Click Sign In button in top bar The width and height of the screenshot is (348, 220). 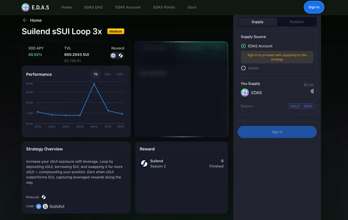click(314, 7)
